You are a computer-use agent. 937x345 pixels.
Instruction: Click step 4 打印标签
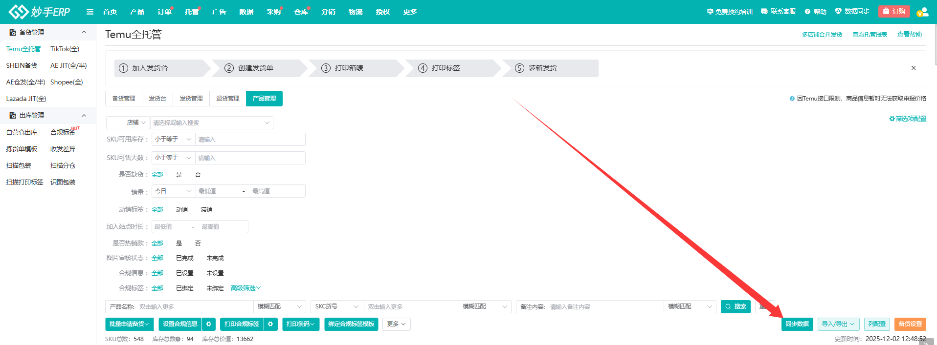[x=452, y=68]
